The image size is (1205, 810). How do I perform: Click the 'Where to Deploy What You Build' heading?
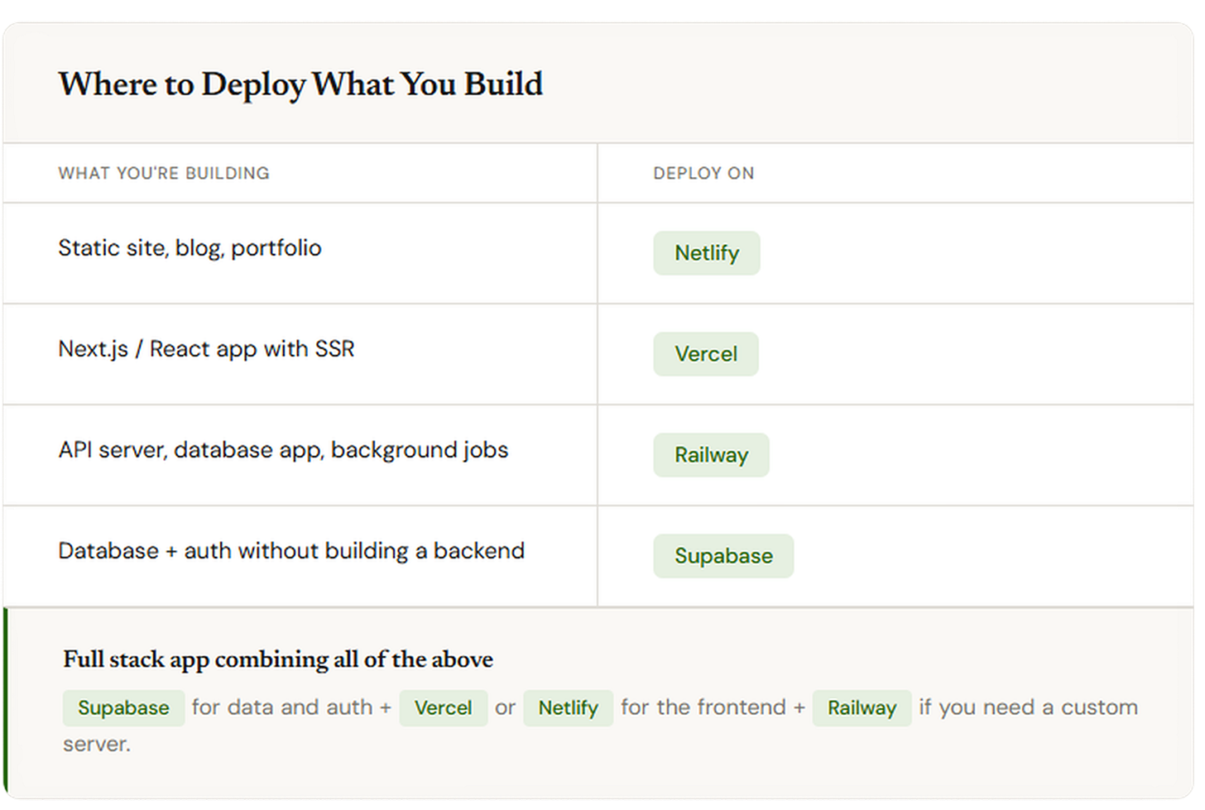tap(300, 84)
